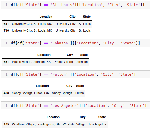Click the State header of Fulton table

tap(80, 86)
